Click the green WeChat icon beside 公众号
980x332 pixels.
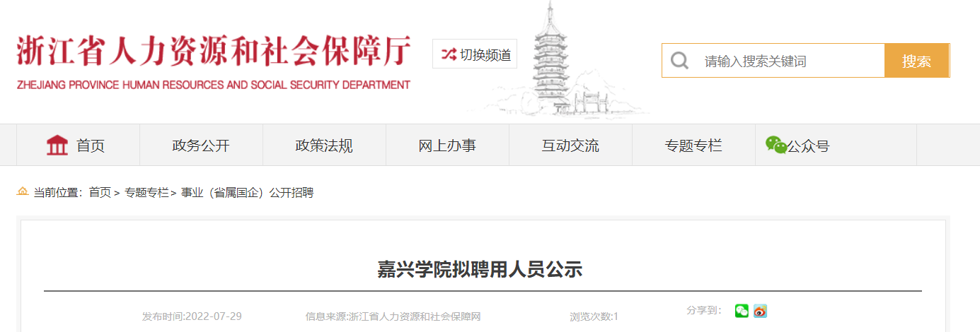776,145
